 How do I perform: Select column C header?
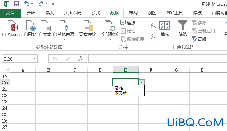[75, 70]
